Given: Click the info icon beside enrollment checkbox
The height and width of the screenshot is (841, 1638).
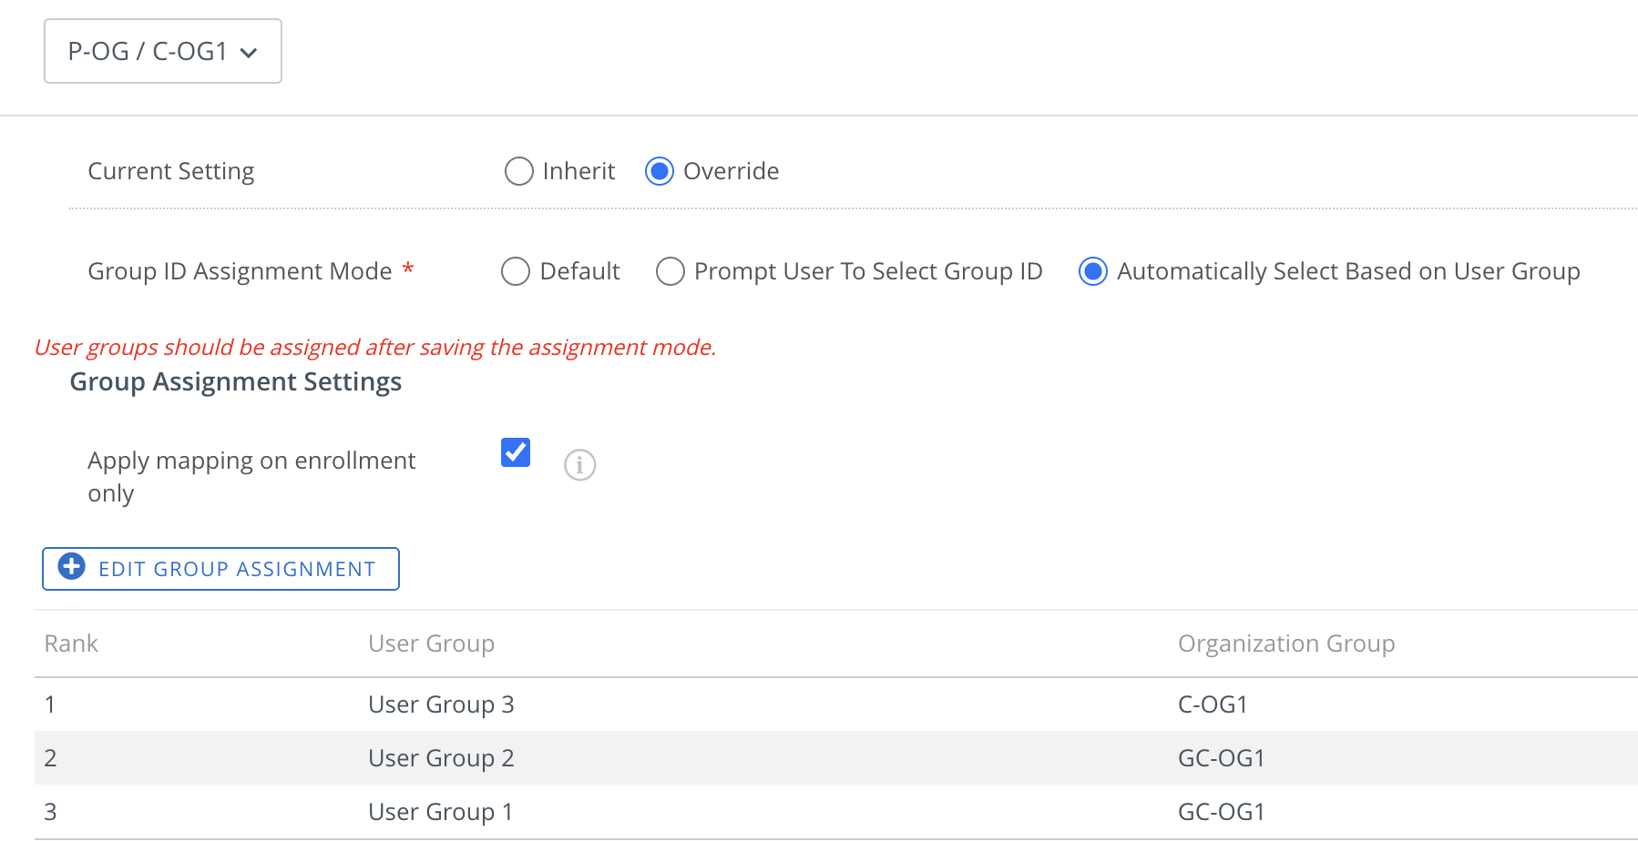Looking at the screenshot, I should [x=580, y=465].
